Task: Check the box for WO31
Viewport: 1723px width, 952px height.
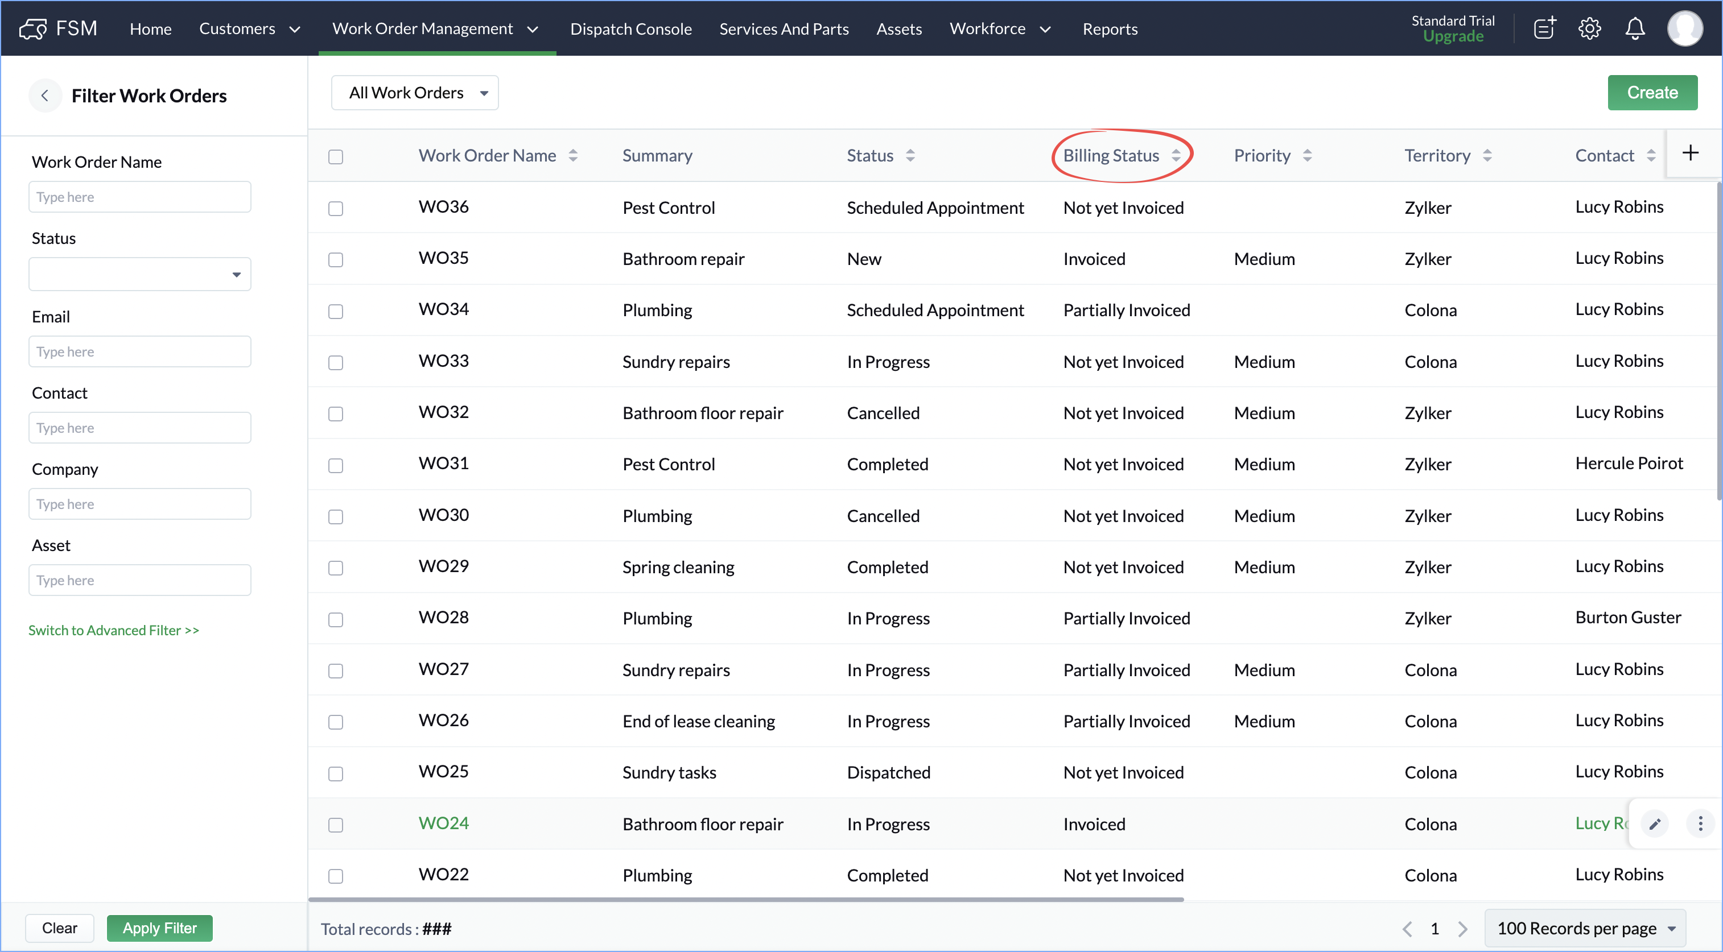Action: tap(336, 465)
